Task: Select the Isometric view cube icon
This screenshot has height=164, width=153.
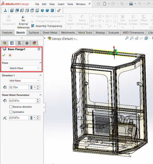Action: (42, 11)
